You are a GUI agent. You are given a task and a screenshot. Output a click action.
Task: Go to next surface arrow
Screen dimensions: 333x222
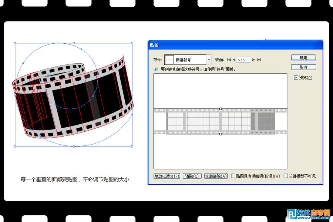(253, 60)
